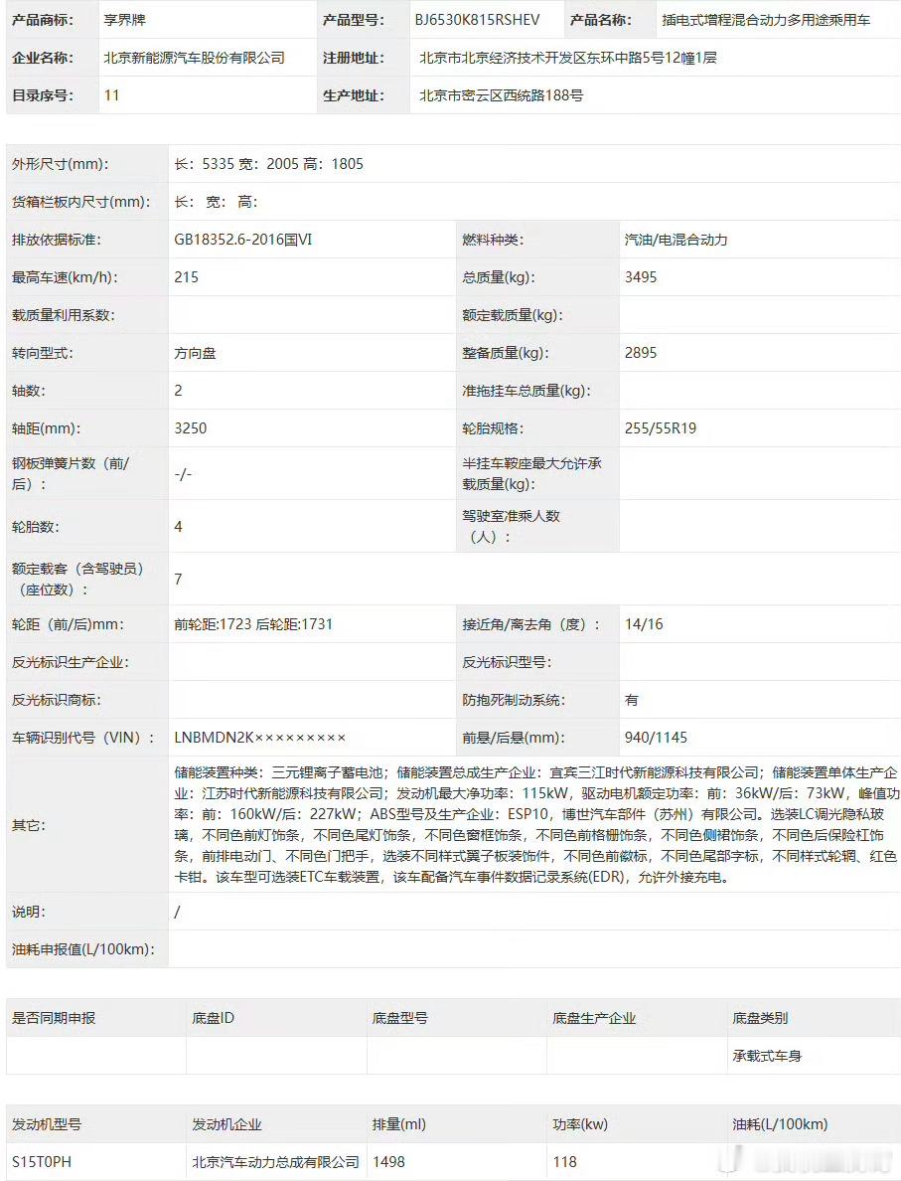Click product name 插电式增程混合动力多用途乘用车
Image resolution: width=901 pixels, height=1181 pixels.
[766, 20]
